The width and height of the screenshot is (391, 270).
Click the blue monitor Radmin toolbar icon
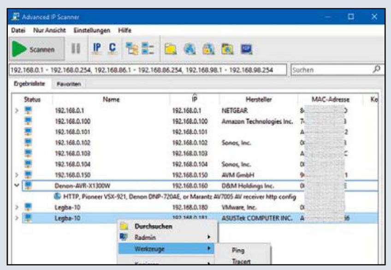(x=246, y=49)
